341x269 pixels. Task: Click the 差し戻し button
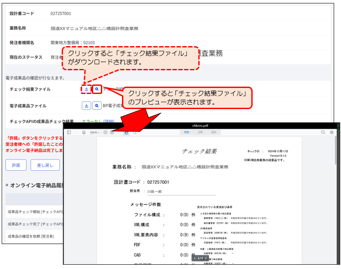tap(45, 165)
